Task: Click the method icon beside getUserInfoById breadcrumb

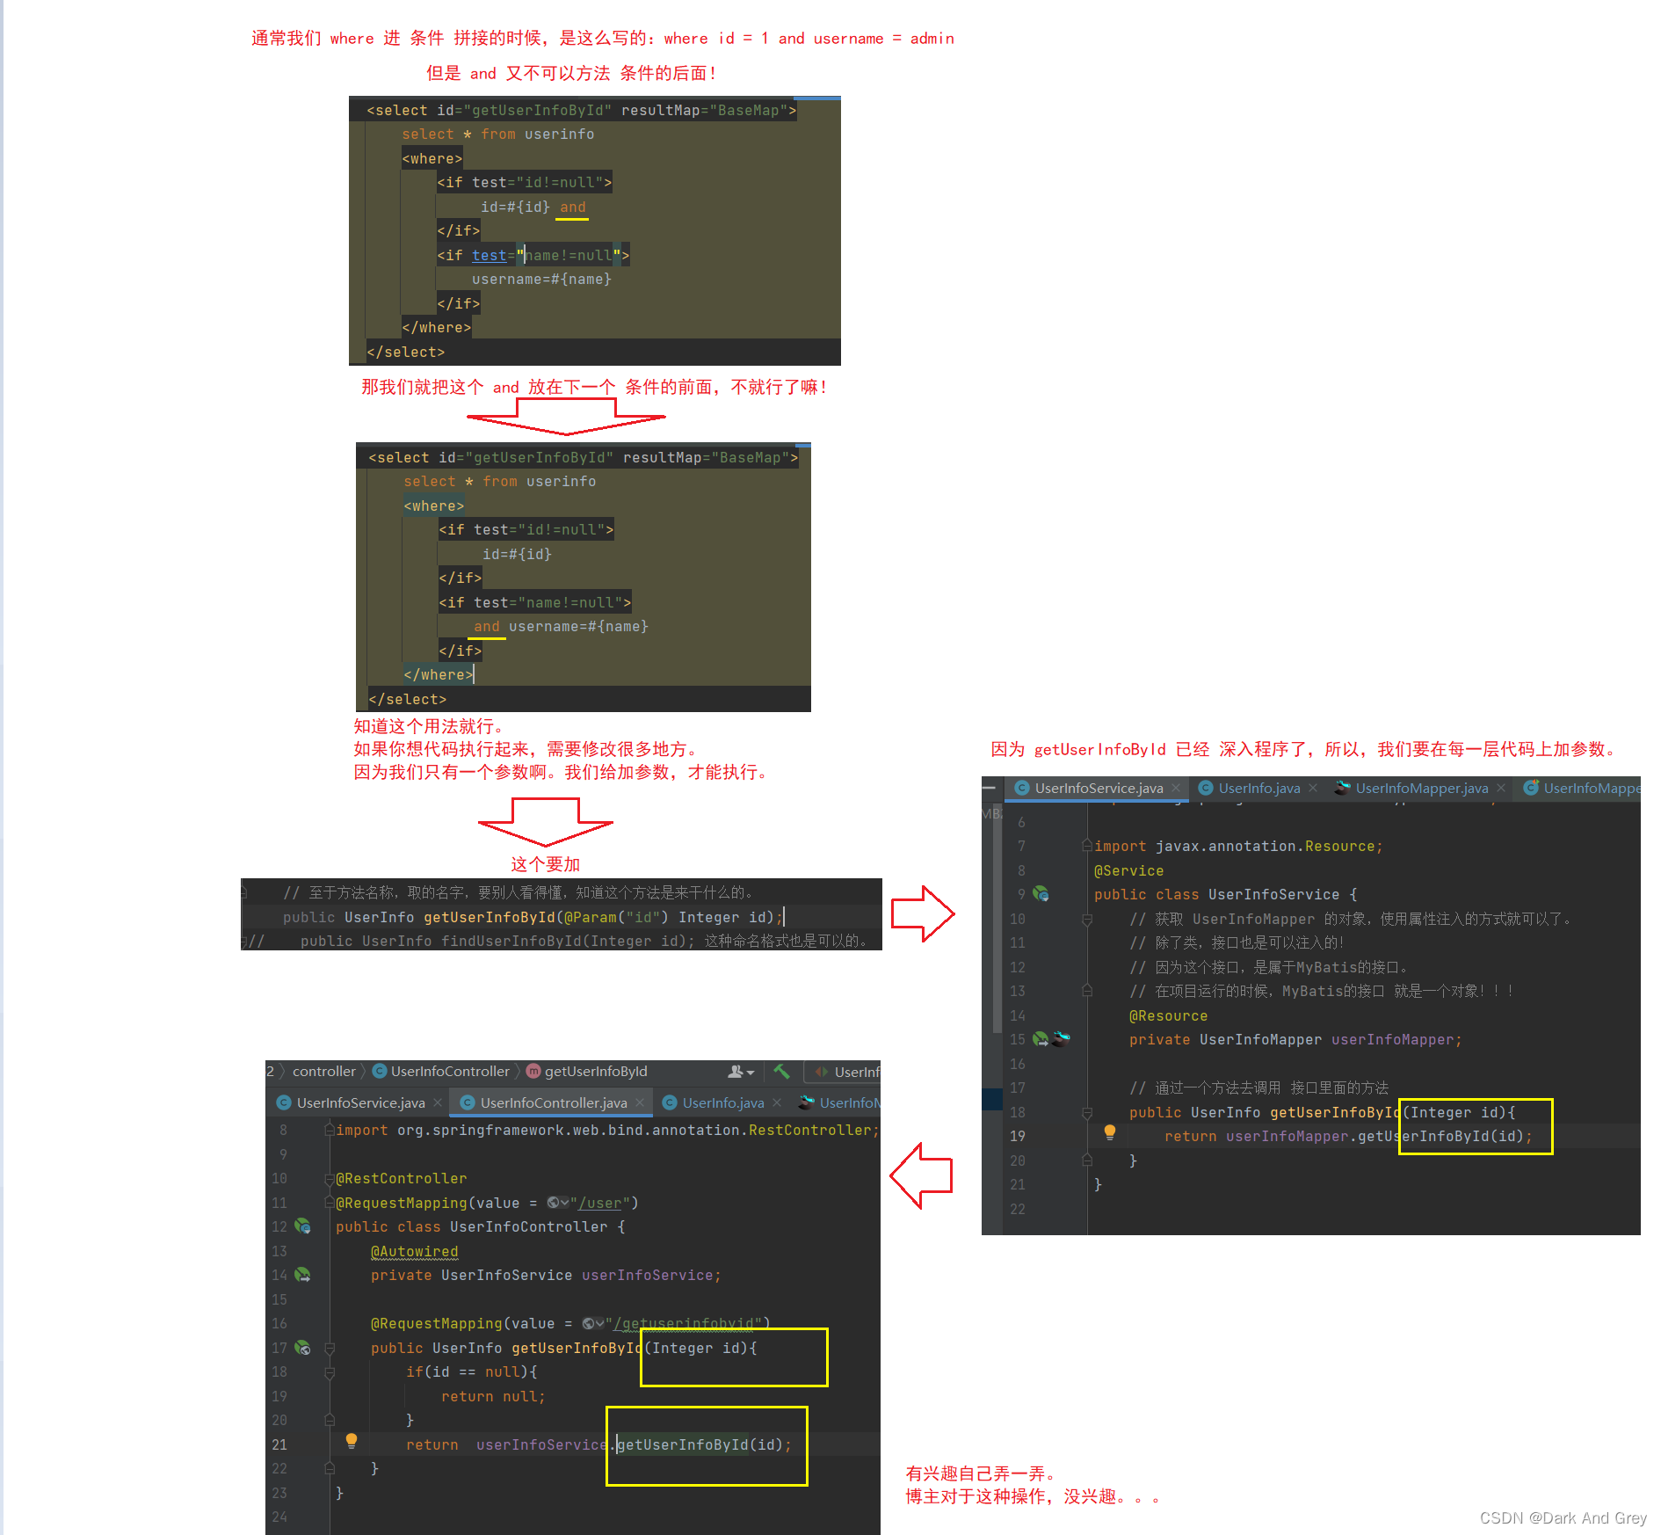Action: [533, 1071]
